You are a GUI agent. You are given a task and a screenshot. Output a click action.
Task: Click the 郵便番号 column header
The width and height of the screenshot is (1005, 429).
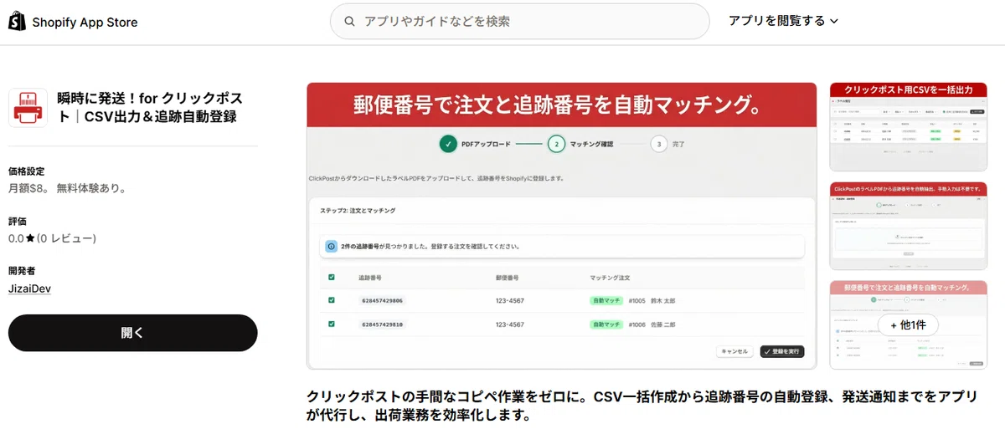pos(508,277)
